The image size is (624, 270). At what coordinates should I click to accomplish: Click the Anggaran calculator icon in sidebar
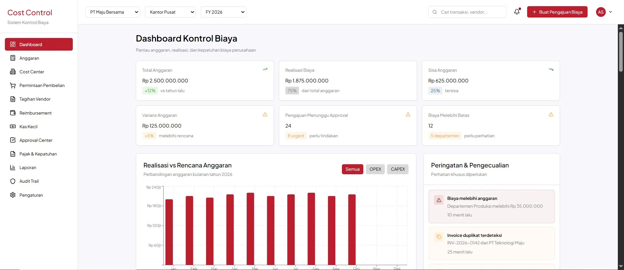click(x=13, y=58)
